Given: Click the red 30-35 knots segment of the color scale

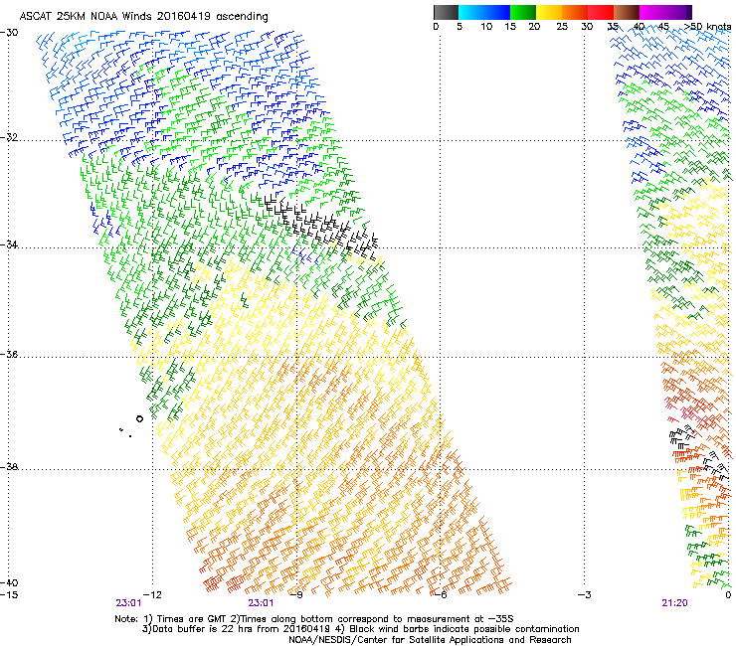Looking at the screenshot, I should pyautogui.click(x=601, y=12).
